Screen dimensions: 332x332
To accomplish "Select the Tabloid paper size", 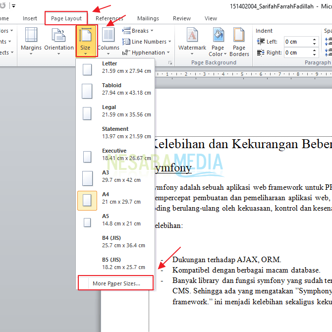I will tap(115, 91).
